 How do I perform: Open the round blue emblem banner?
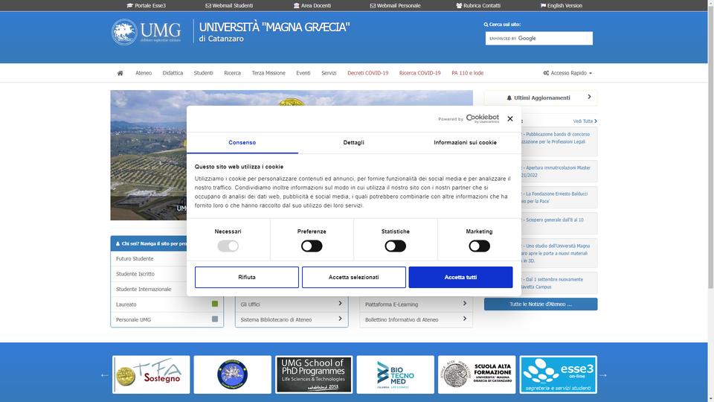232,374
